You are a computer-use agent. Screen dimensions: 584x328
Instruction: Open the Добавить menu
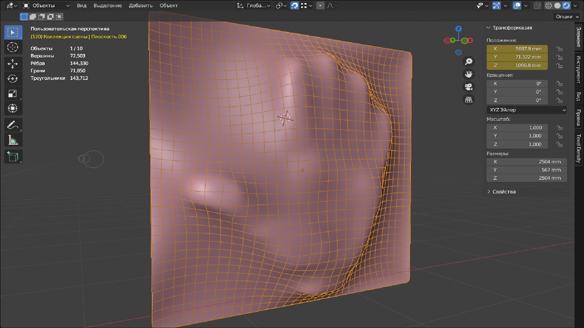[x=141, y=5]
